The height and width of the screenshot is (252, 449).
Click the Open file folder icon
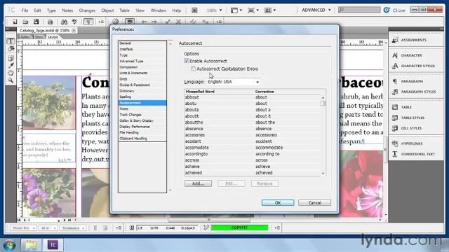point(25,22)
